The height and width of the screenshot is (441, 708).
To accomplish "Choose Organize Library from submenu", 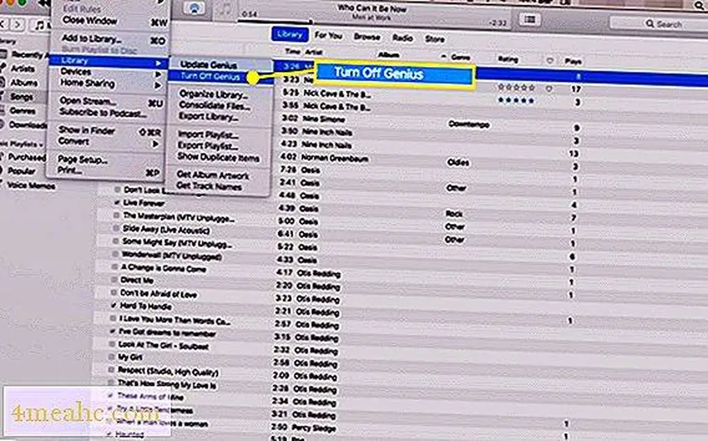I will 213,95.
